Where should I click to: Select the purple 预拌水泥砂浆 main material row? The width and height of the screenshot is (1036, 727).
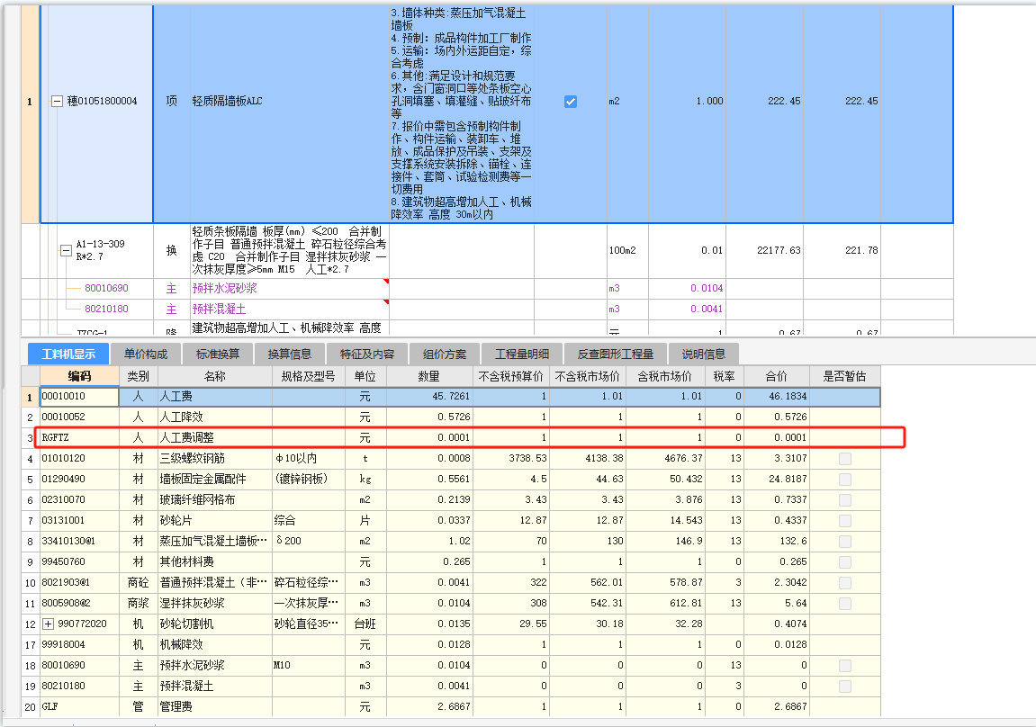[x=290, y=289]
